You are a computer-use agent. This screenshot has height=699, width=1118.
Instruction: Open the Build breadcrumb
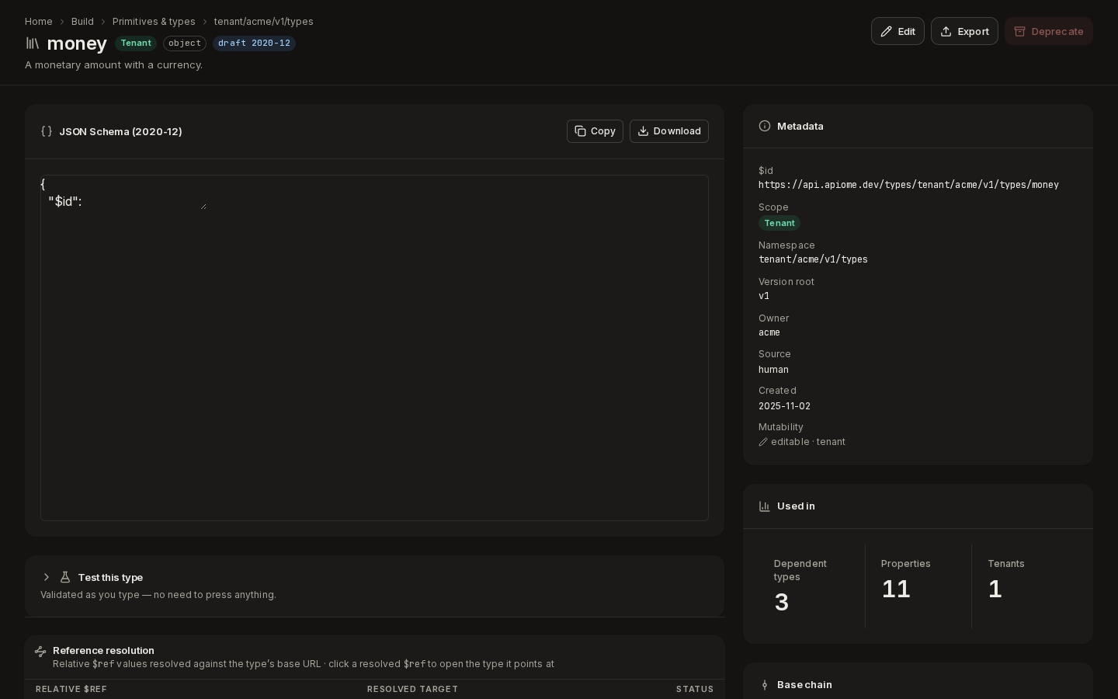[82, 22]
